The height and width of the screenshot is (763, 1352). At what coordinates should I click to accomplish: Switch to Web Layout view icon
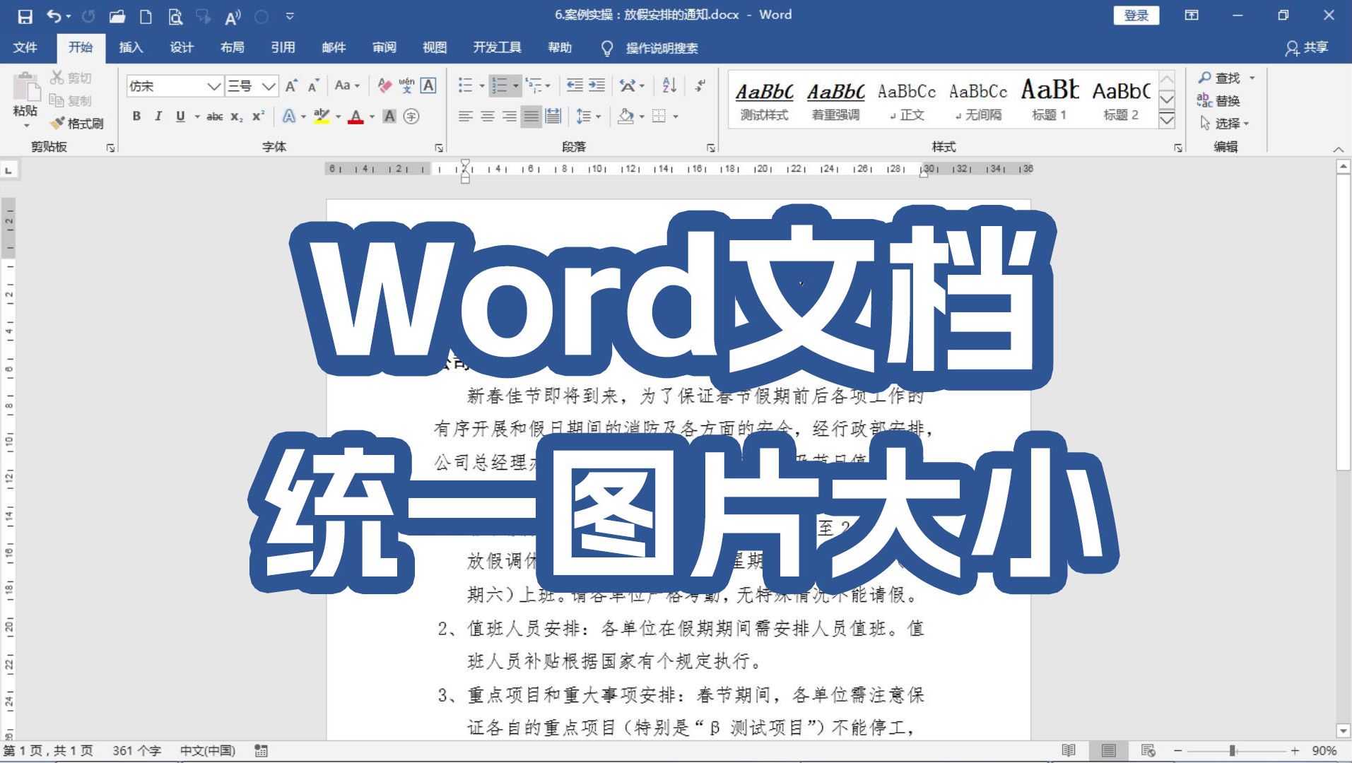1148,750
